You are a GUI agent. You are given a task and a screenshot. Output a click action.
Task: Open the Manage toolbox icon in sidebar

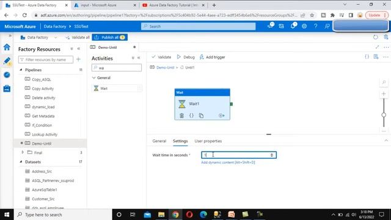[7, 88]
